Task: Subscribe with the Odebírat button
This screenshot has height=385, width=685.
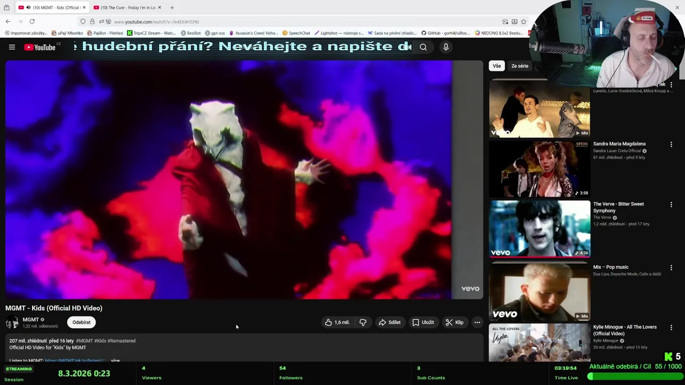Action: tap(81, 322)
